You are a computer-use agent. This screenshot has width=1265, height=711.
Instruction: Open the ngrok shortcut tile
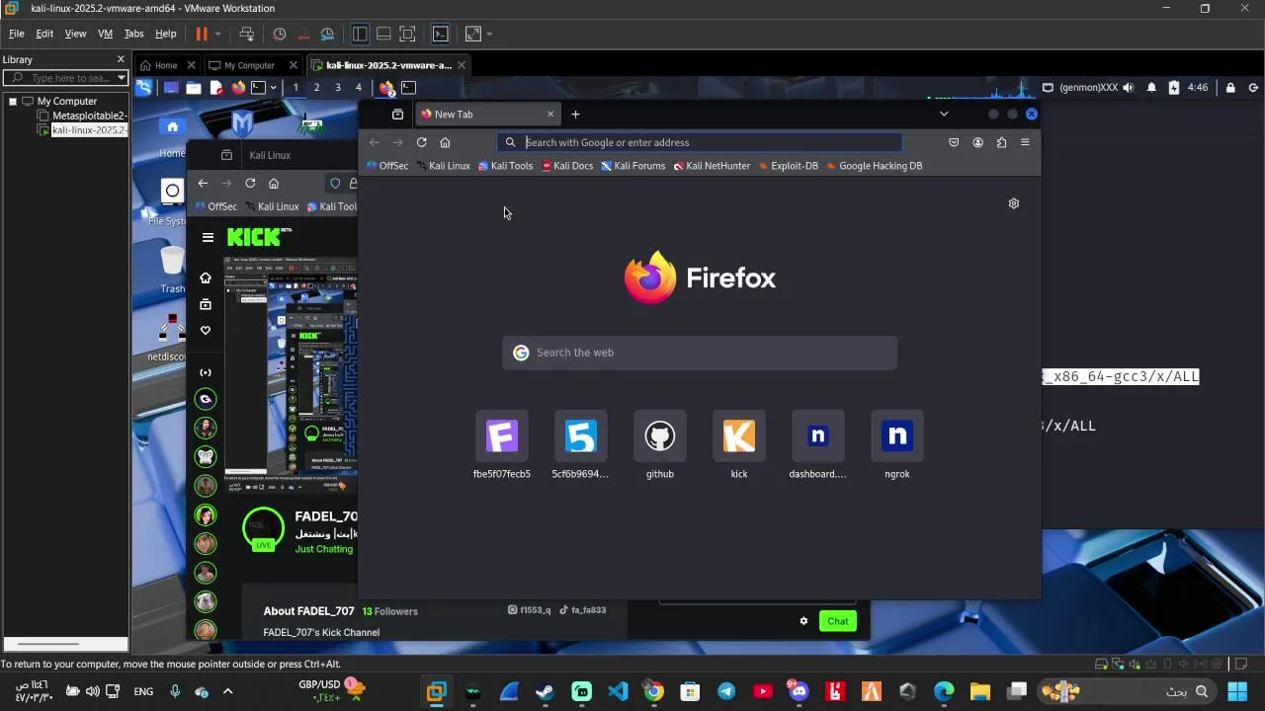[897, 446]
